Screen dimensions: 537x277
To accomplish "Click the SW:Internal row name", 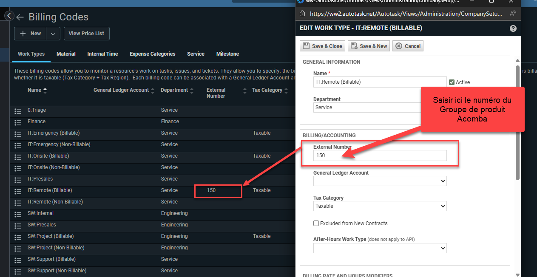I will click(40, 213).
